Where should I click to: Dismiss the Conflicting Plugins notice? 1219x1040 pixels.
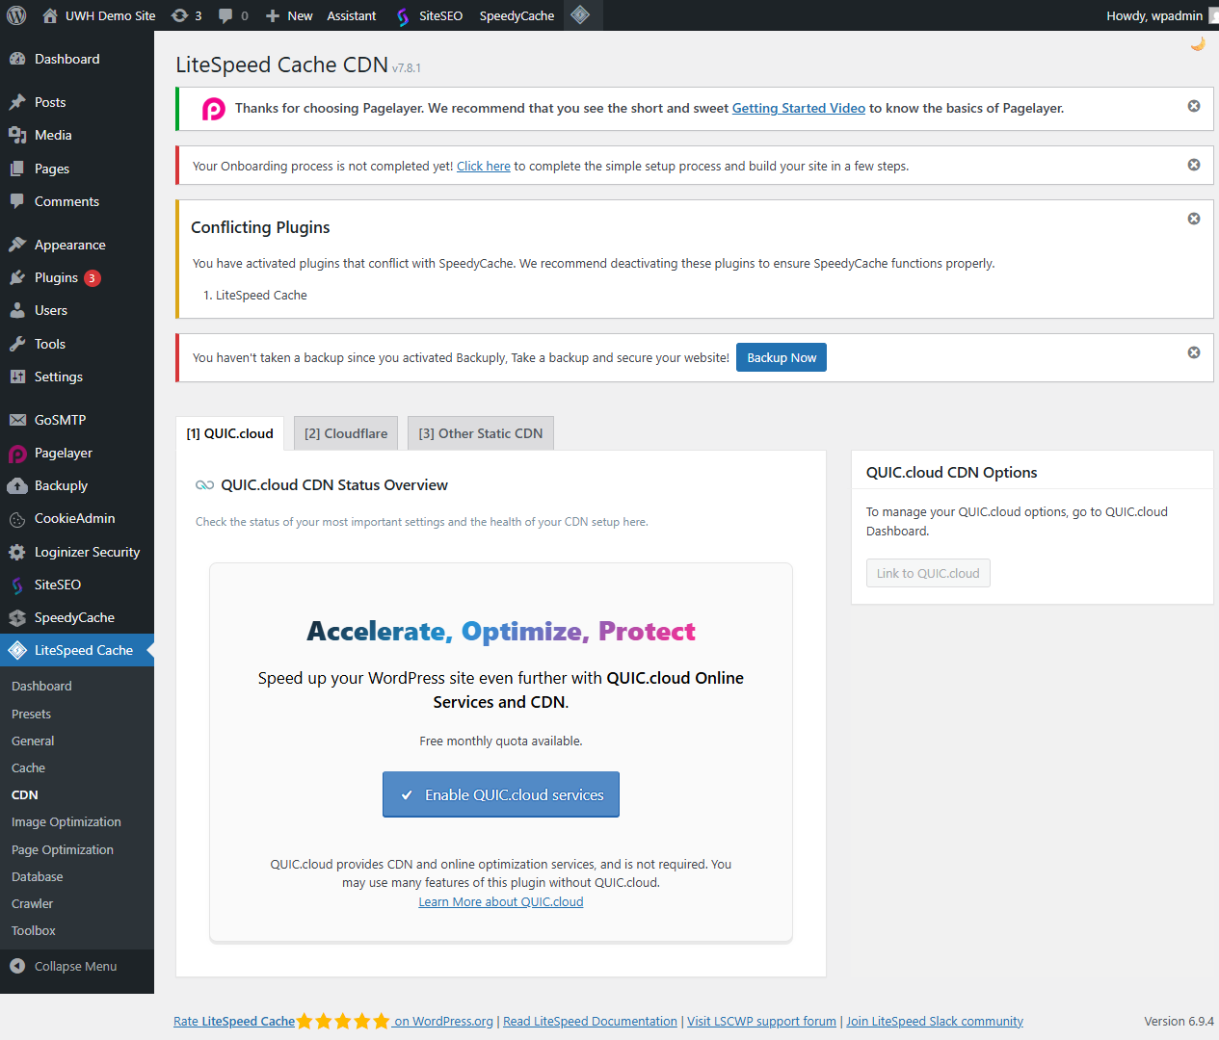(1194, 219)
